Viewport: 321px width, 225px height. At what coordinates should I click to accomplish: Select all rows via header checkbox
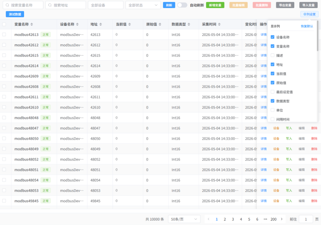pyautogui.click(x=4, y=24)
